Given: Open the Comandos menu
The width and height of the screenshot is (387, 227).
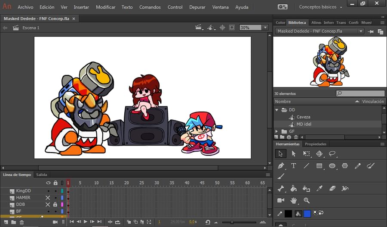Looking at the screenshot, I should tap(150, 7).
